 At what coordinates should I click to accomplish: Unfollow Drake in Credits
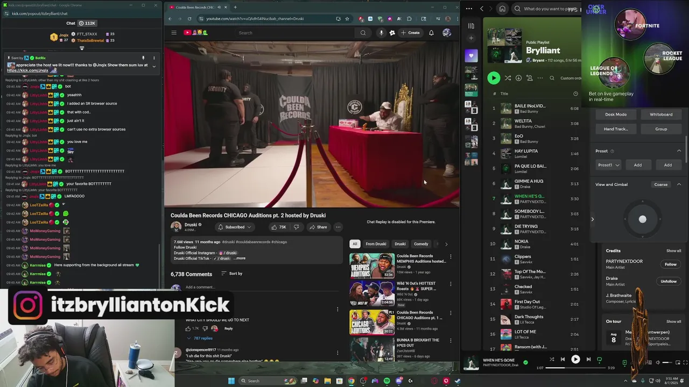pyautogui.click(x=669, y=281)
